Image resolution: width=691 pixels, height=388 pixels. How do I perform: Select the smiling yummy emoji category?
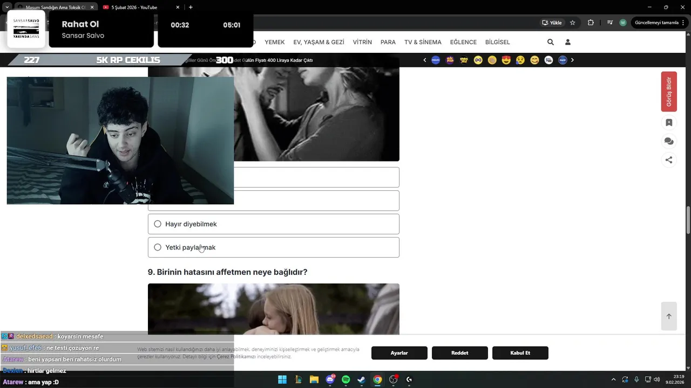pyautogui.click(x=534, y=60)
